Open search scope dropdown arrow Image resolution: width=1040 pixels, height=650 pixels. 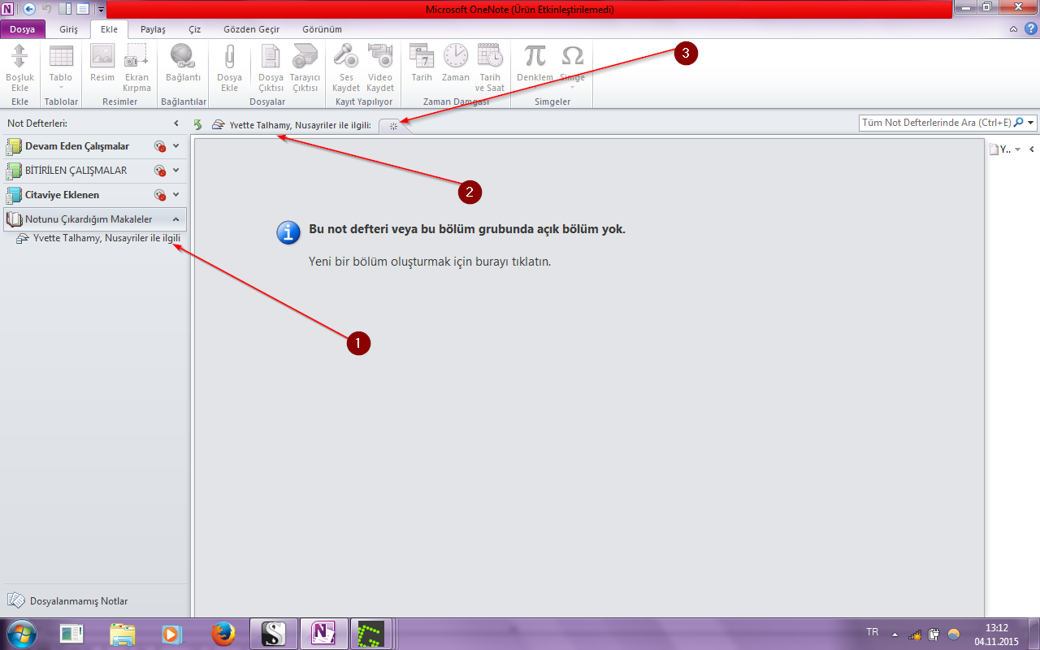1031,123
